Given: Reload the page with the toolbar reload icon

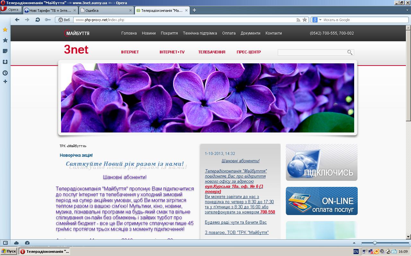Looking at the screenshot, I should pyautogui.click(x=38, y=20).
